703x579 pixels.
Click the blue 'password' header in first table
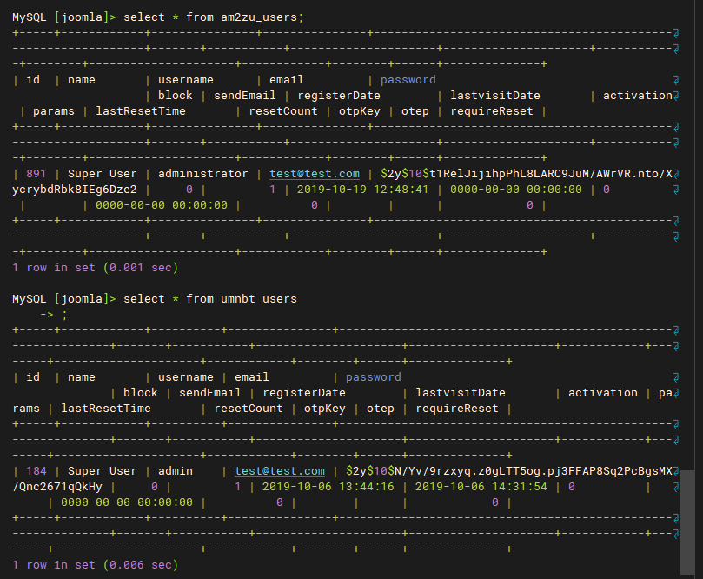[x=408, y=80]
